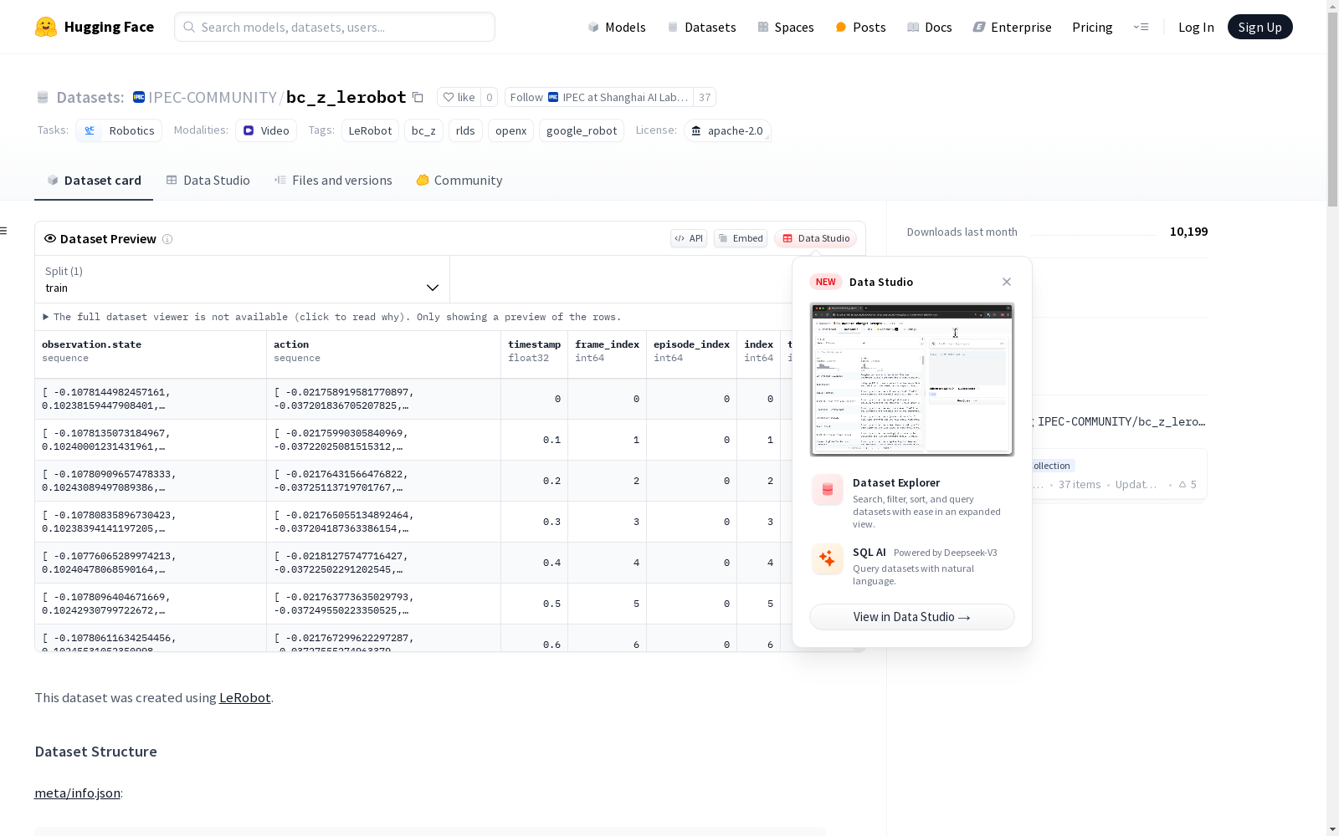The height and width of the screenshot is (836, 1339).
Task: Open table of contents sidebar icon
Action: point(3,231)
